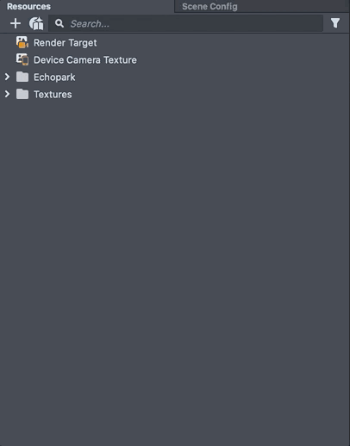Viewport: 350px width, 446px height.
Task: Click blank row space right of Echopark
Action: (213, 77)
